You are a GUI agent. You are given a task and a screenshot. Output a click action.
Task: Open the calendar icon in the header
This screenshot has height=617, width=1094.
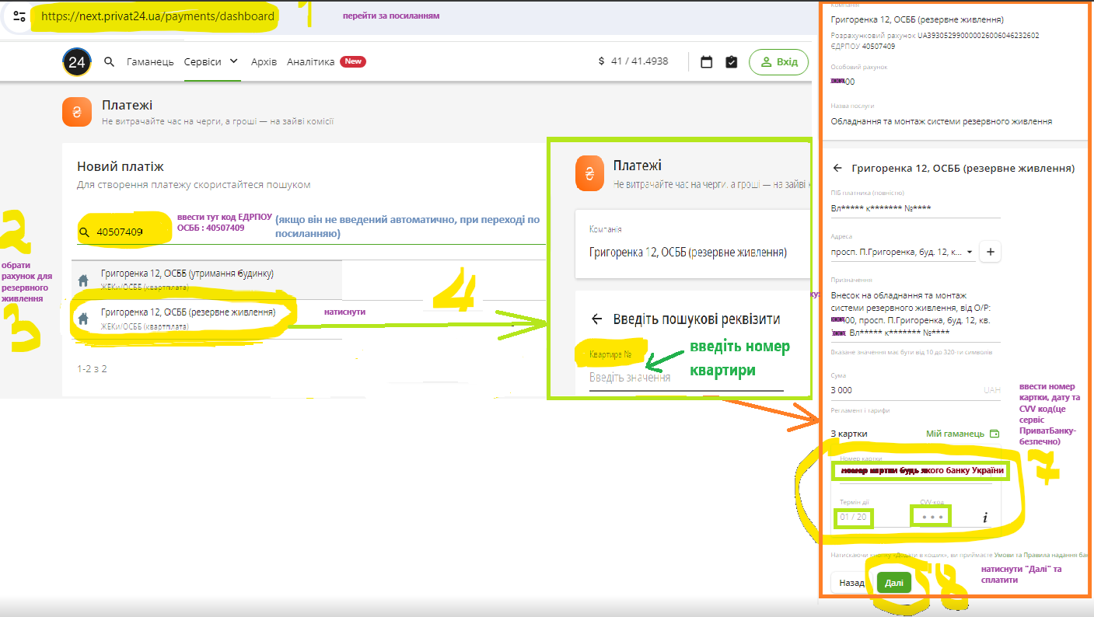(706, 62)
